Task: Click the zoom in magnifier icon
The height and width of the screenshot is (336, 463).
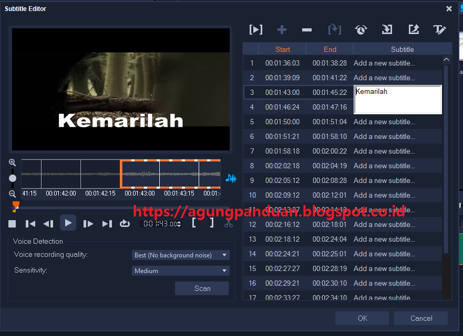Action: (13, 162)
